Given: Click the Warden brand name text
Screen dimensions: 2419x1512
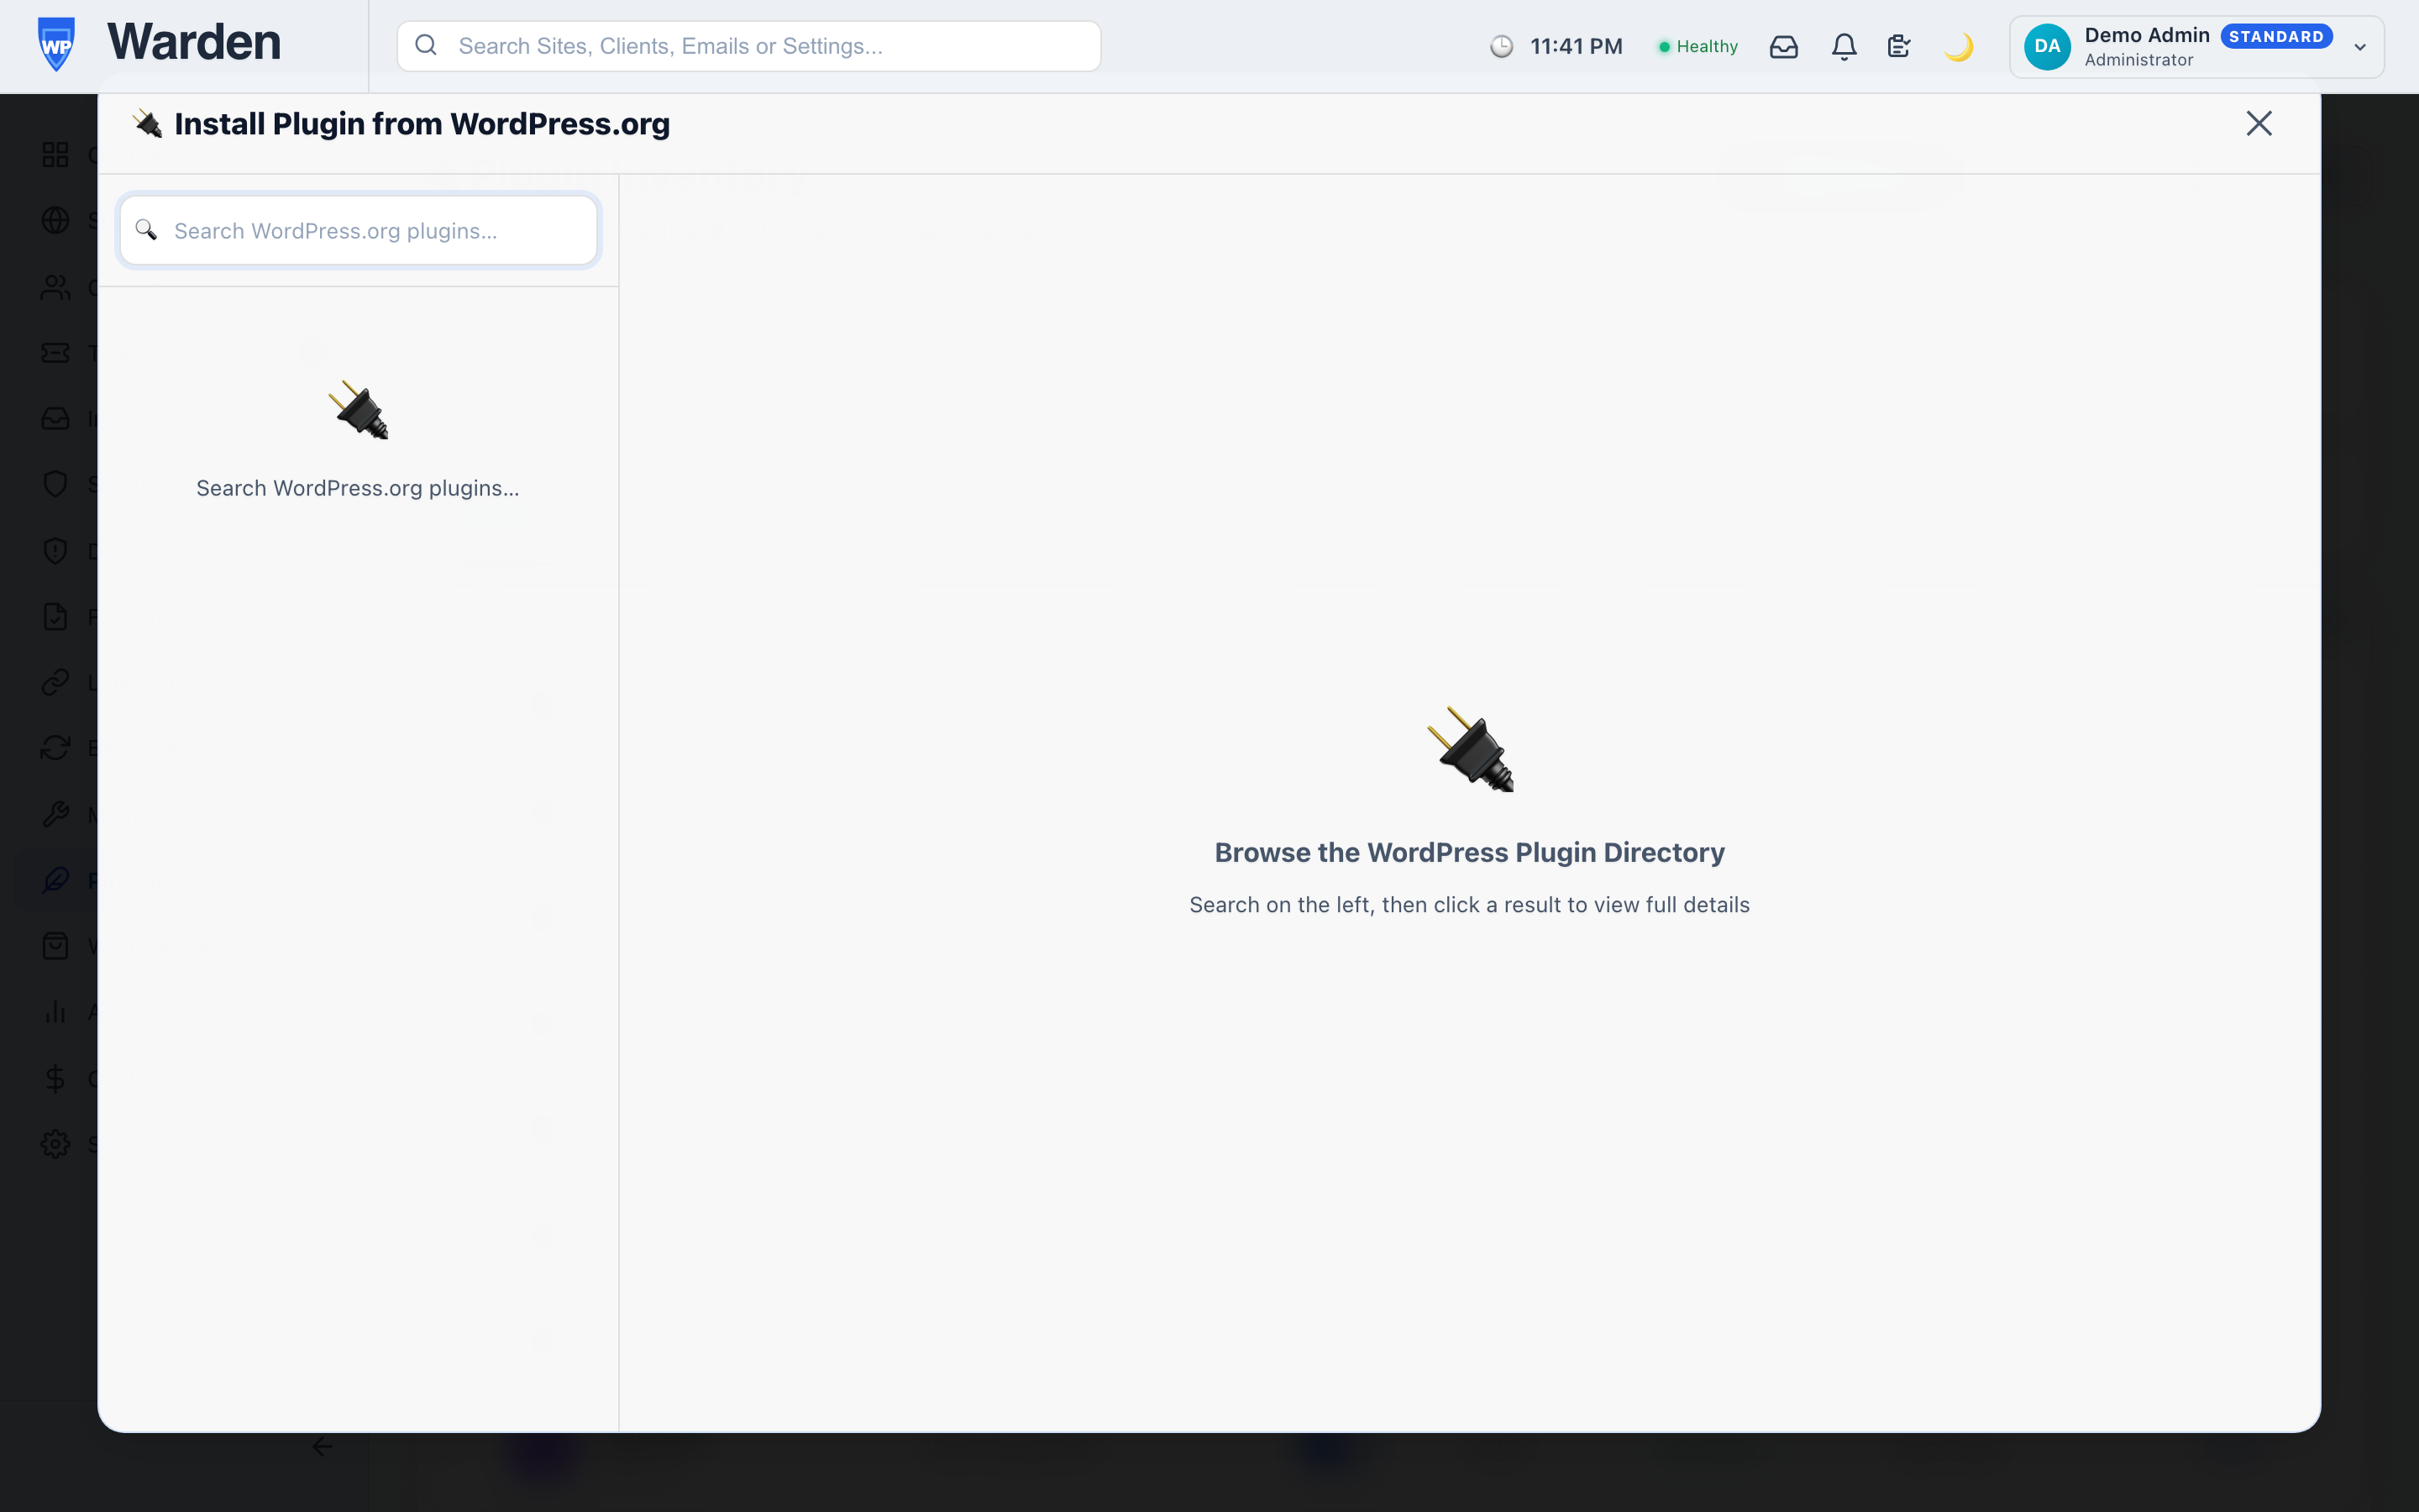Looking at the screenshot, I should click(x=194, y=42).
